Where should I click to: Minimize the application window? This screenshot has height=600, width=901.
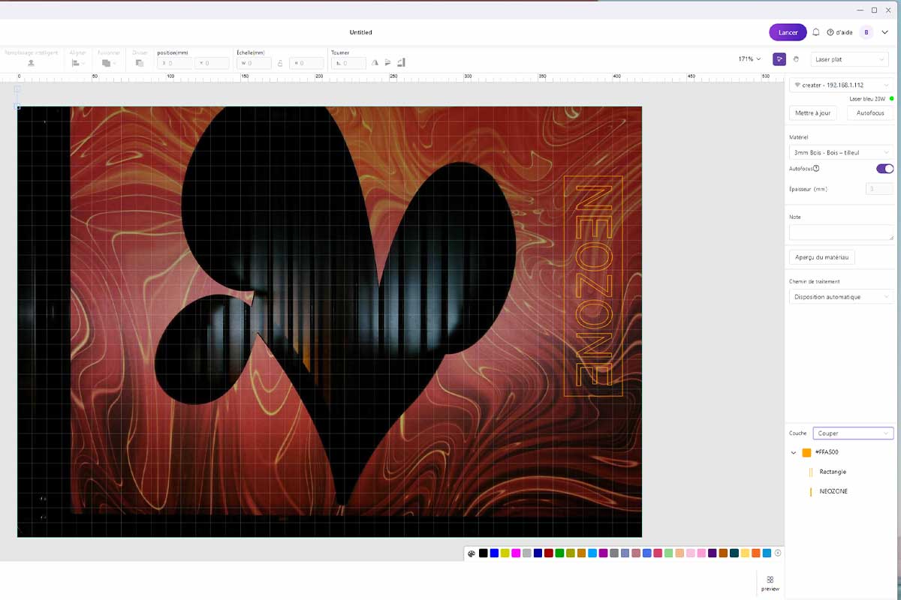[860, 10]
